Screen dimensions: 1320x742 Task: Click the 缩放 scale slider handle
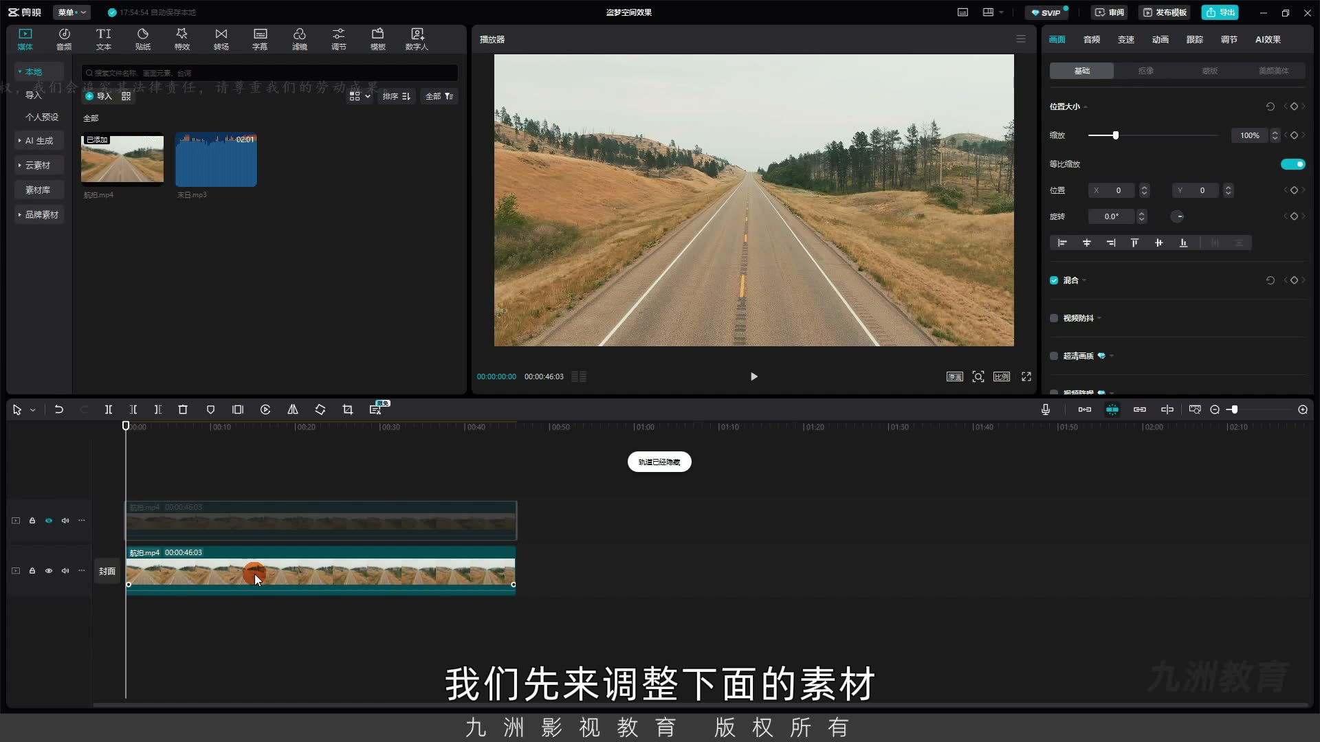[1116, 135]
